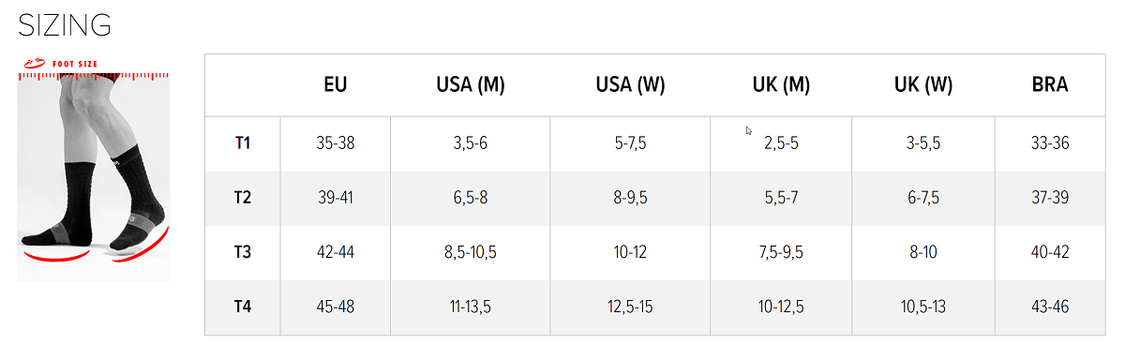Click the T3 size row label

(243, 252)
